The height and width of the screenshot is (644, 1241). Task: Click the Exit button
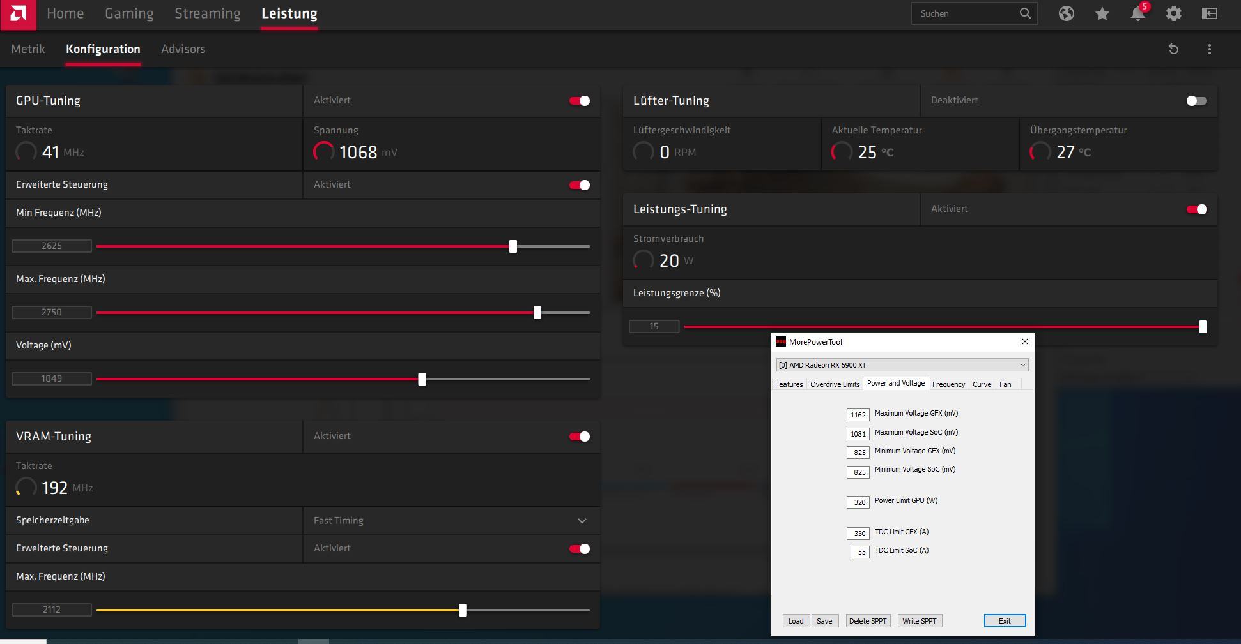pyautogui.click(x=1005, y=621)
